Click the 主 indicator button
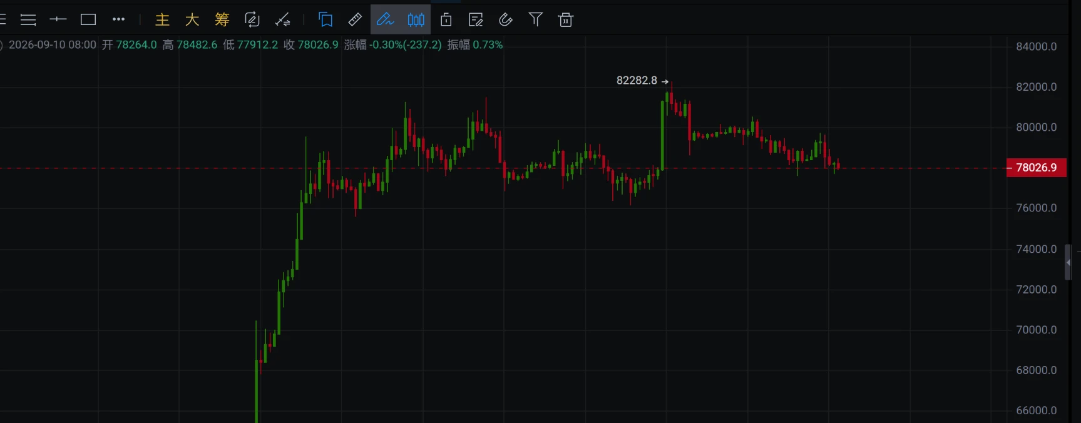Screen dimensions: 1081x423 (162, 20)
